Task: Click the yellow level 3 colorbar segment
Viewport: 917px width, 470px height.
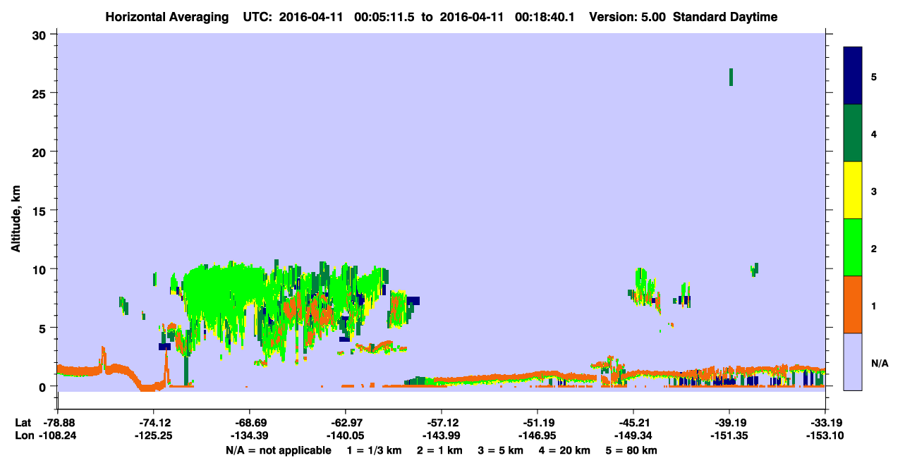Action: point(853,190)
